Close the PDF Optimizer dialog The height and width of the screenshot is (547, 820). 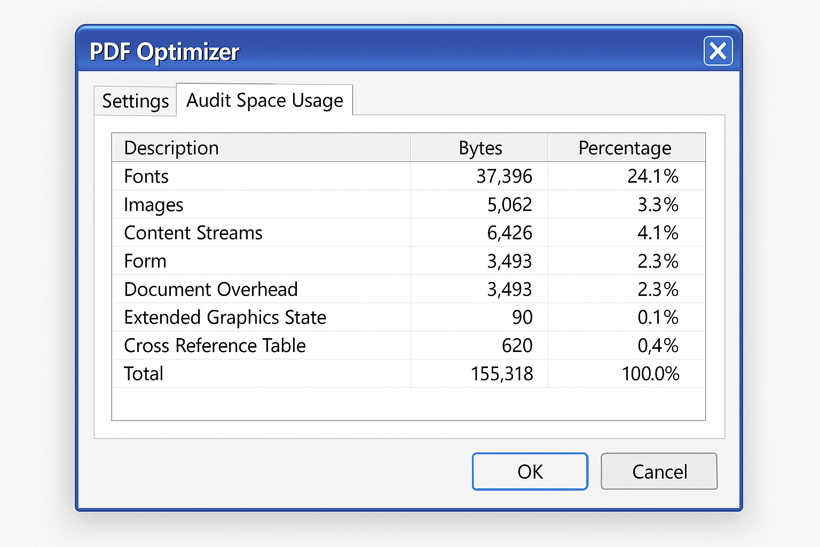pos(717,51)
